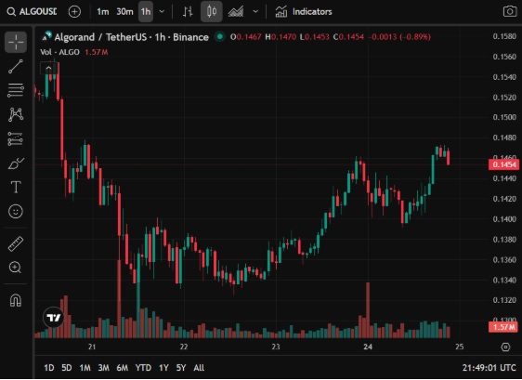Image resolution: width=522 pixels, height=380 pixels.
Task: Open the chart style dropdown arrow
Action: (x=255, y=12)
